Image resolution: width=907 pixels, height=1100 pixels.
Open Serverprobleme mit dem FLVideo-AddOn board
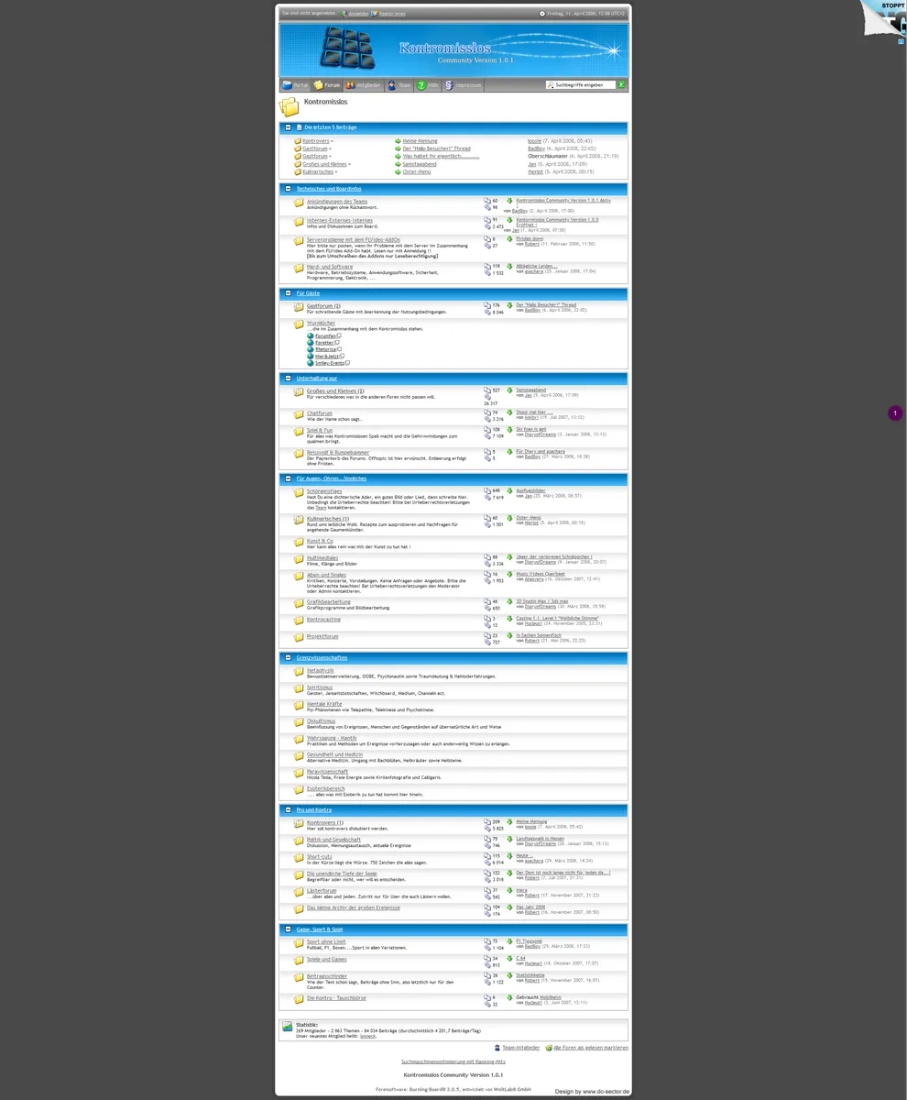pos(354,240)
